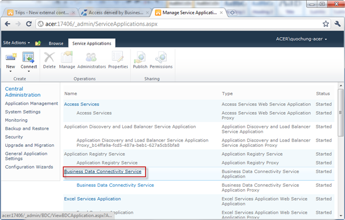Image resolution: width=345 pixels, height=220 pixels.
Task: Open Monitoring in the sidebar
Action: [16, 120]
